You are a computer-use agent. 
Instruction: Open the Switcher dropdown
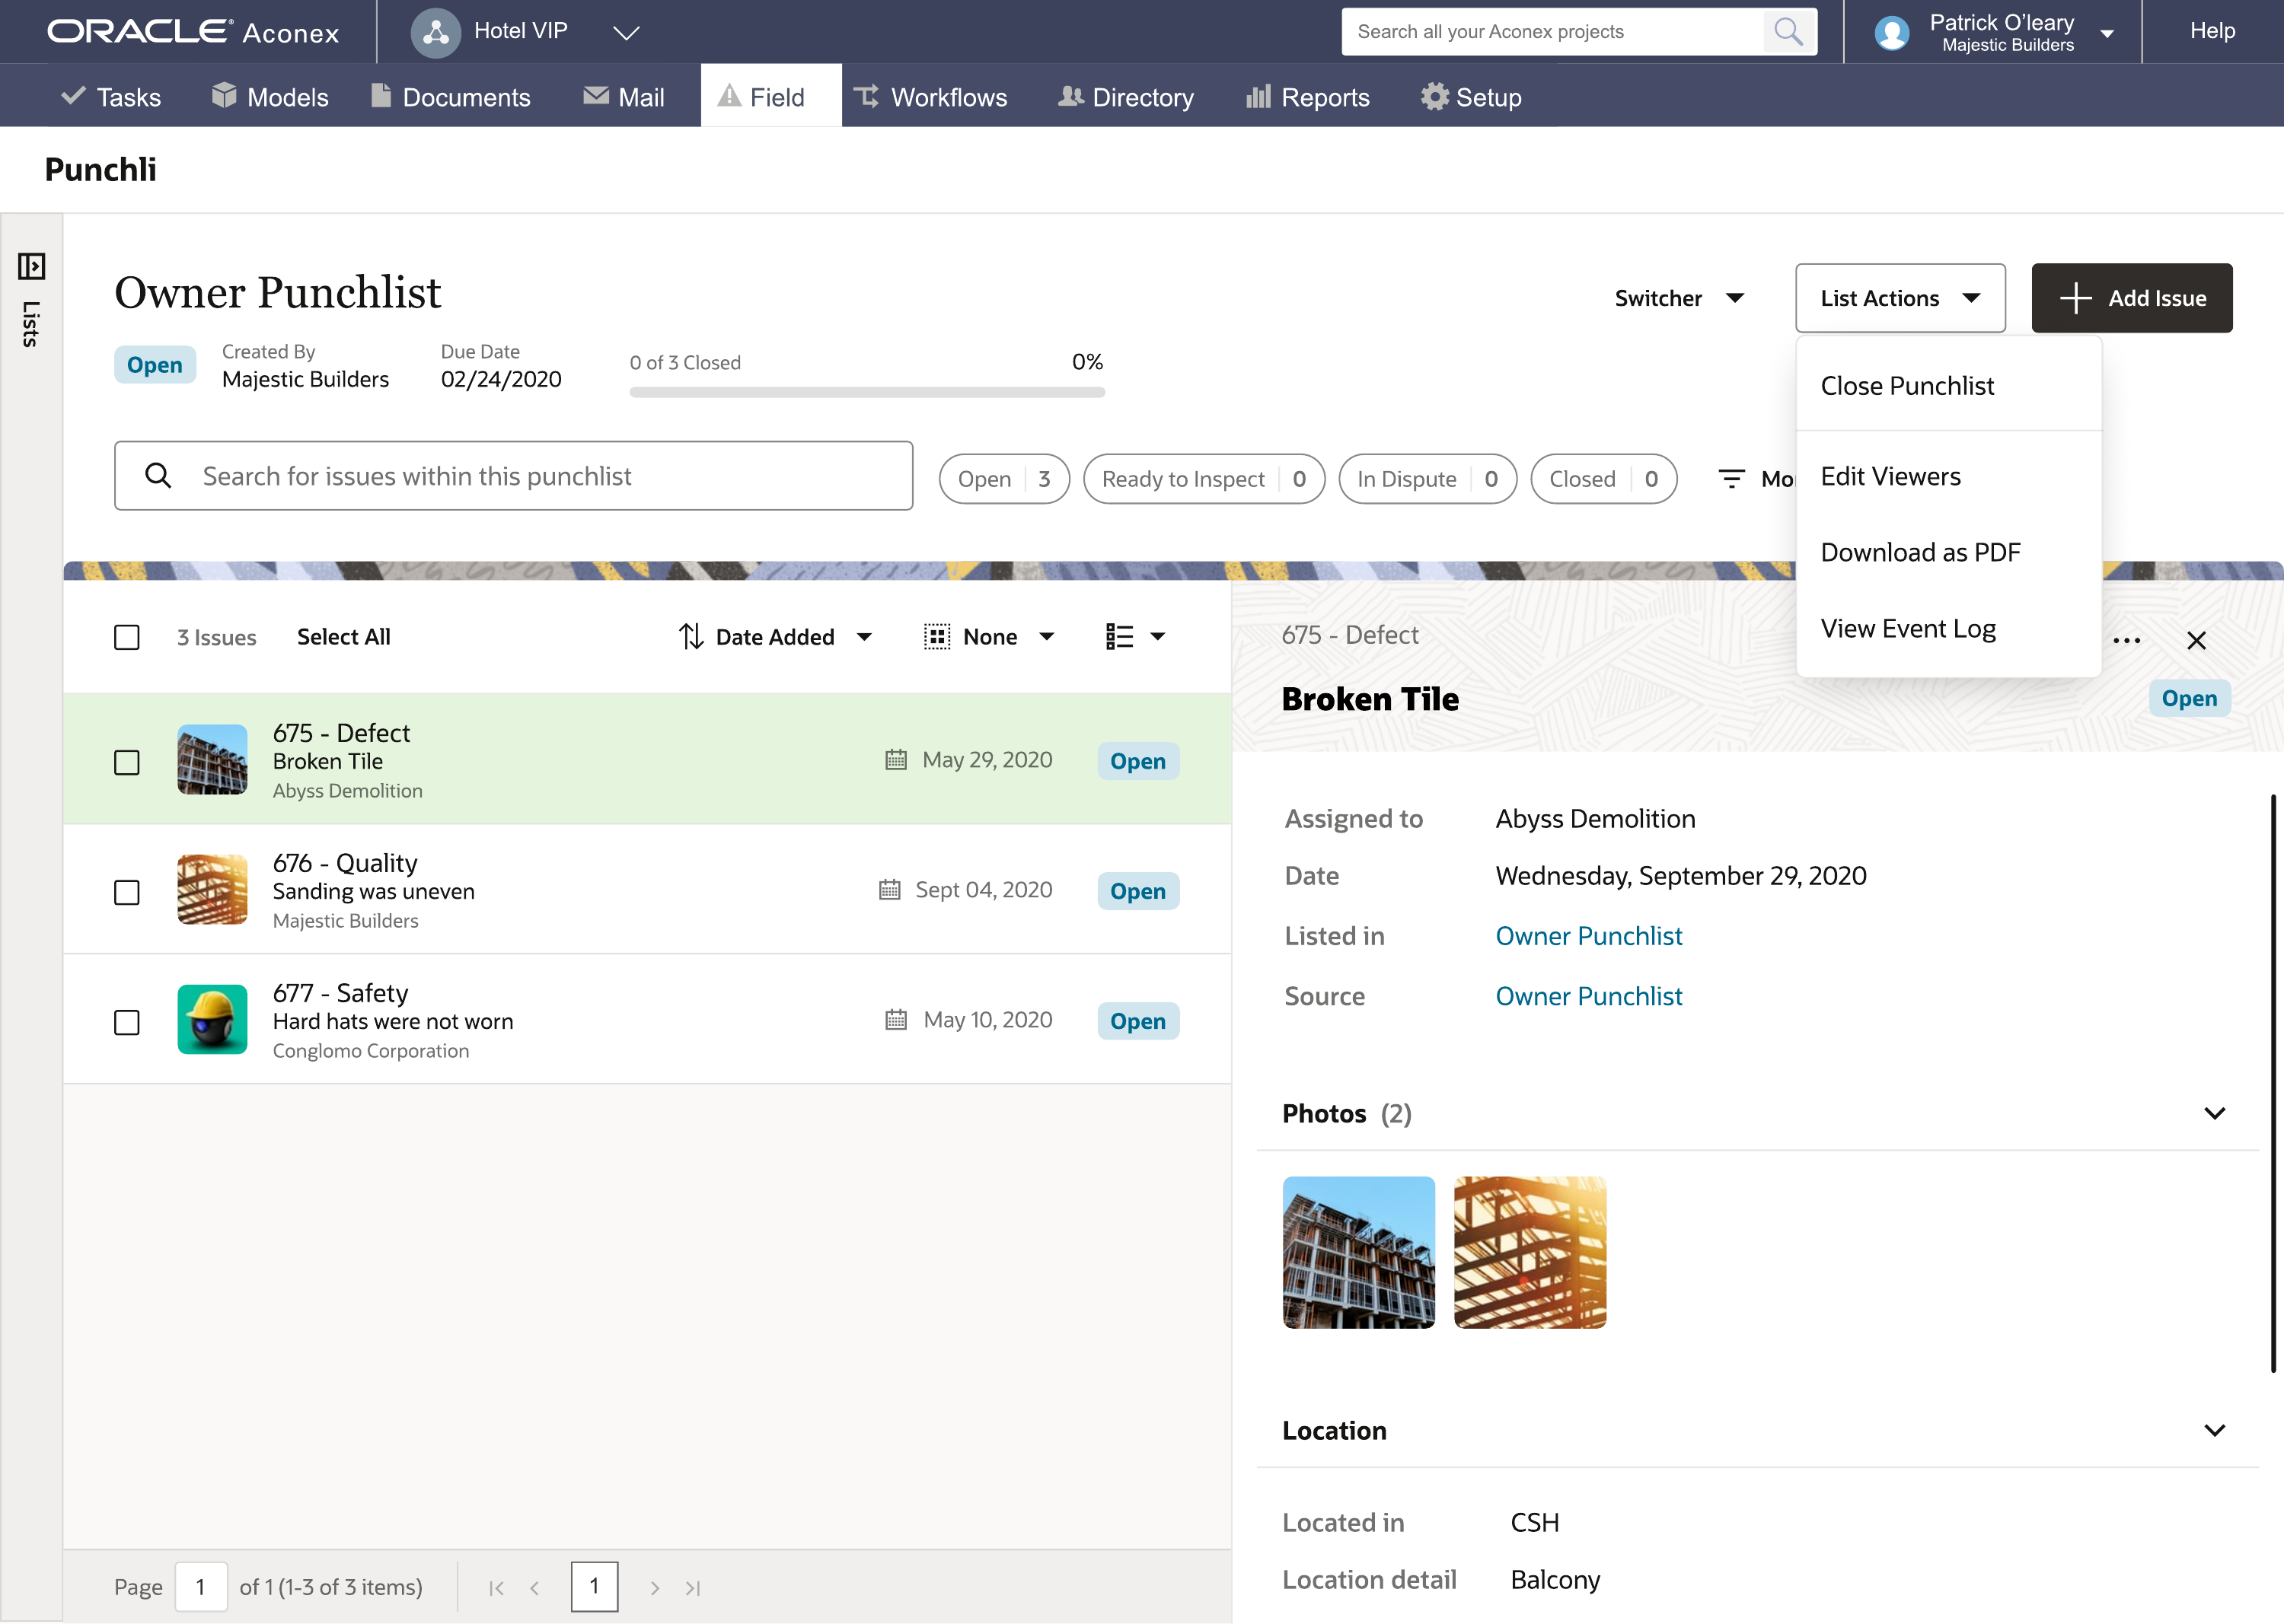pos(1681,298)
